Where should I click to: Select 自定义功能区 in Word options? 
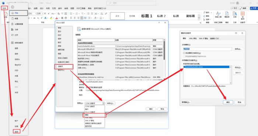63,58
